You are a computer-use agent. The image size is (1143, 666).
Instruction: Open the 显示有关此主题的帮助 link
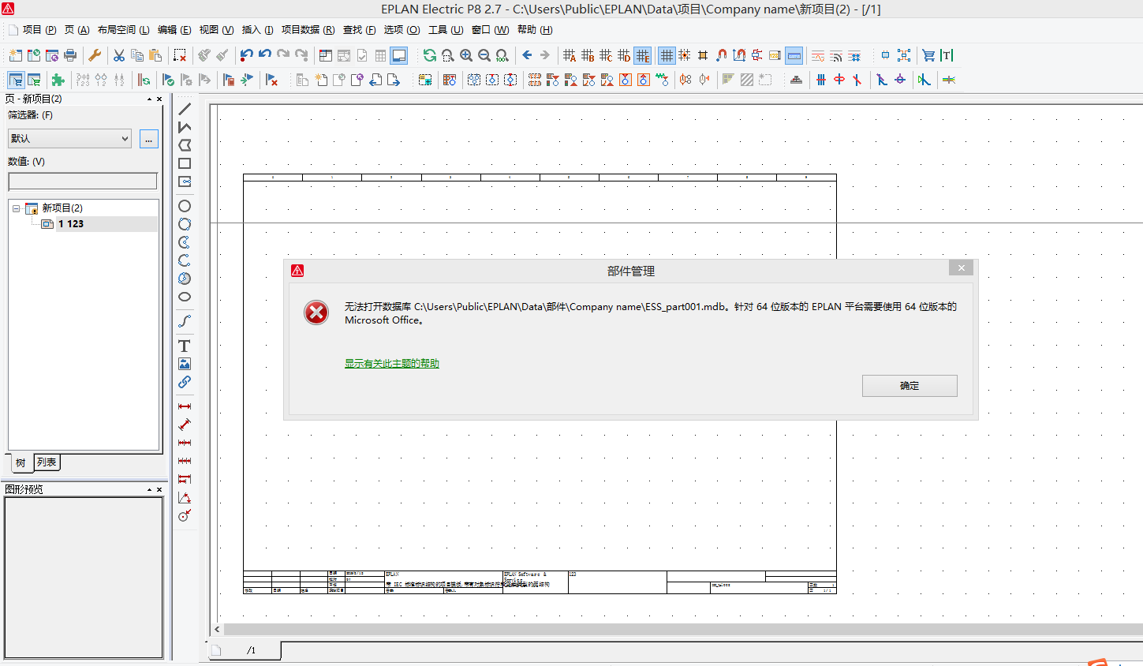click(x=391, y=364)
